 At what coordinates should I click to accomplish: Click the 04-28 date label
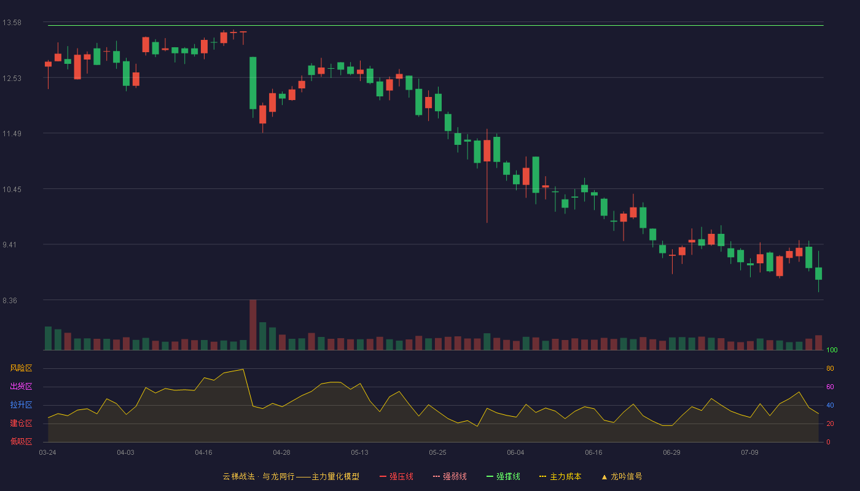(281, 452)
